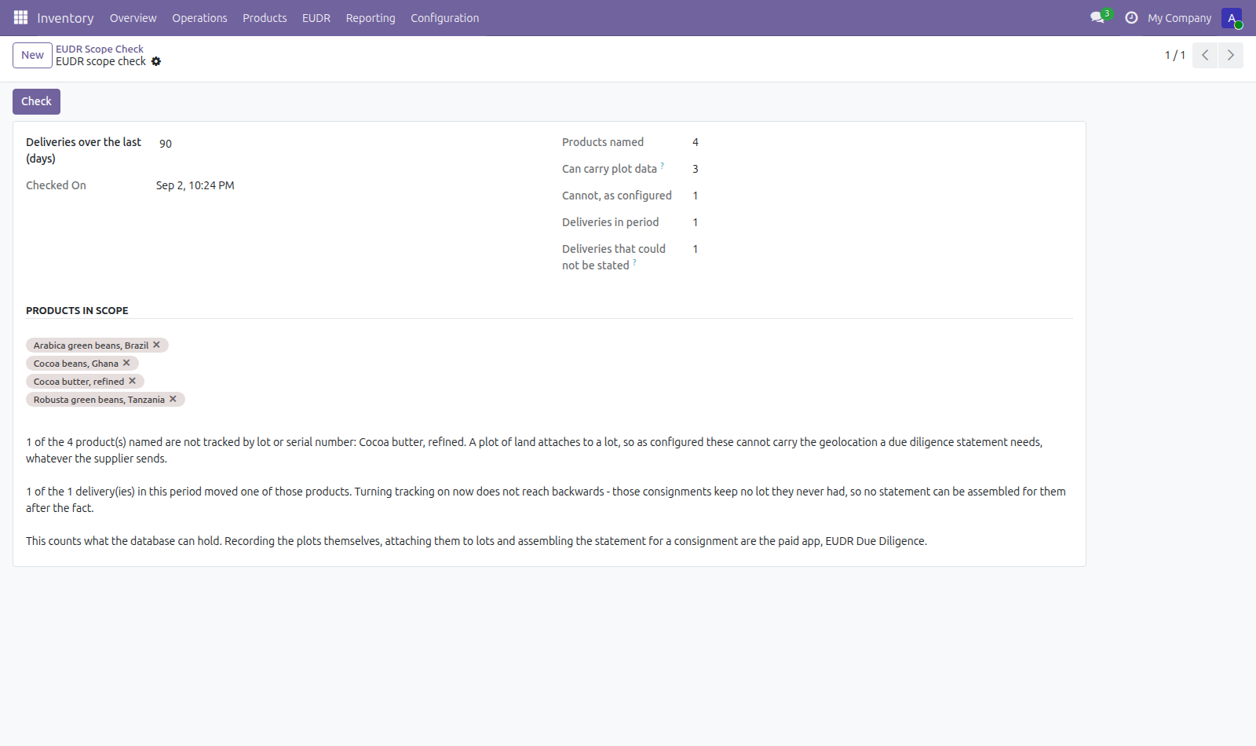Viewport: 1256px width, 746px height.
Task: Click the Cannot, as configured label
Action: point(617,196)
